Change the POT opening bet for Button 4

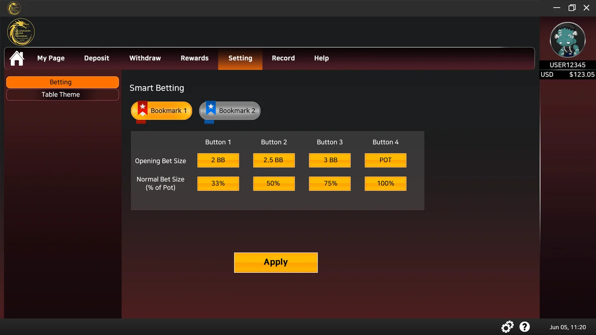click(x=386, y=160)
